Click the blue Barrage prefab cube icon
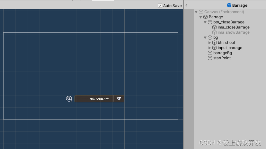 pyautogui.click(x=229, y=5)
